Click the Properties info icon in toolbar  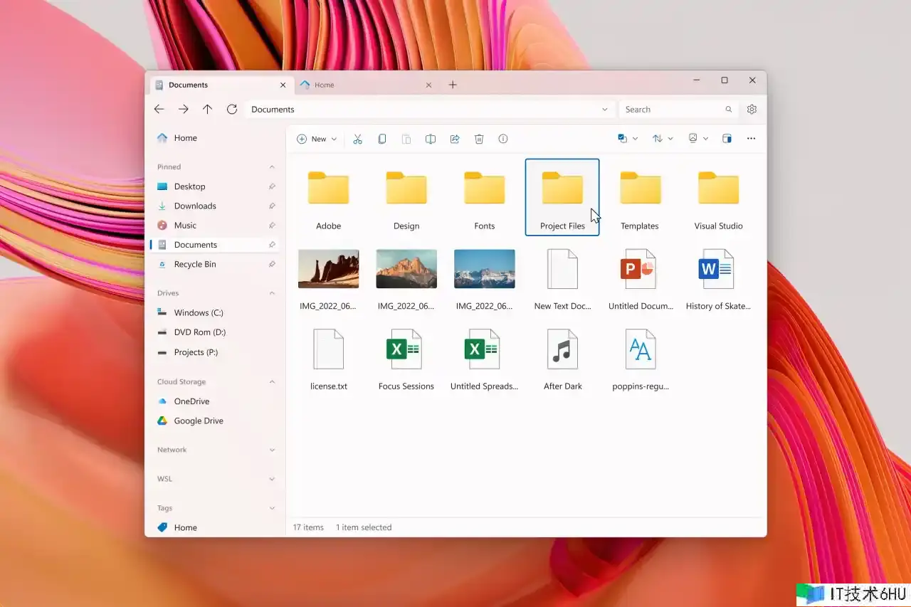[503, 139]
